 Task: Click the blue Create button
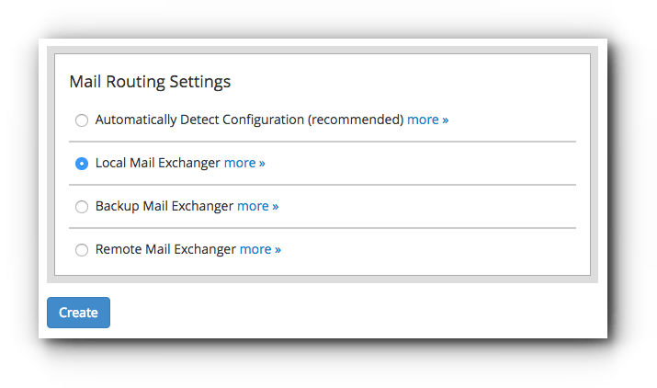[78, 313]
